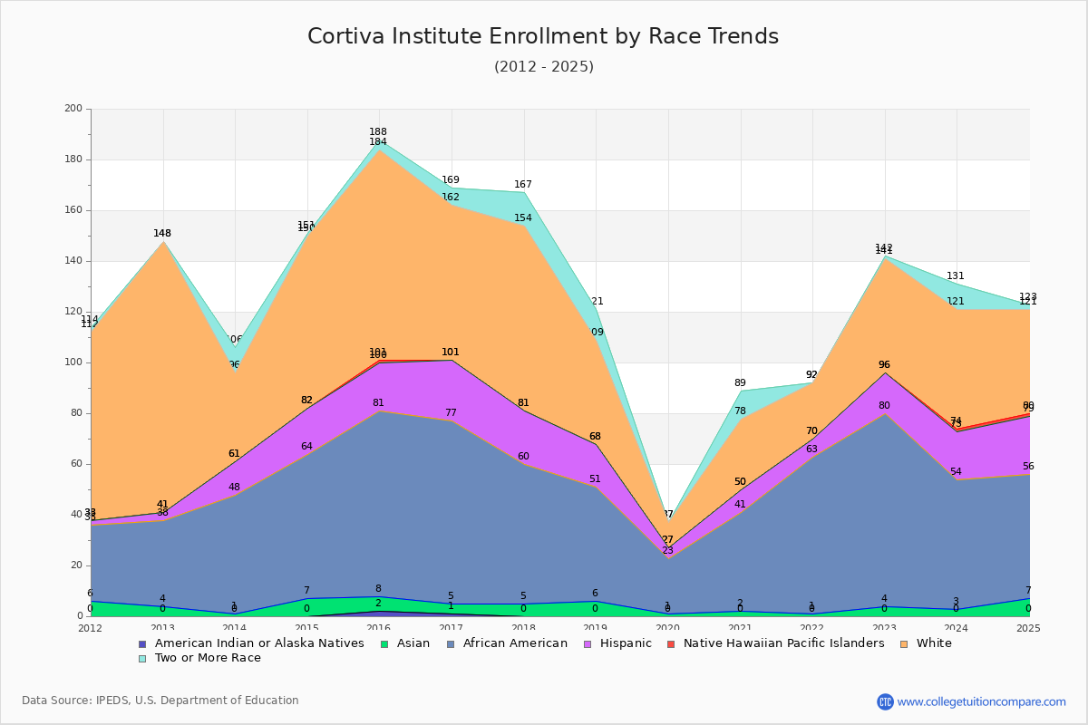Click the 160 y-axis label
The image size is (1088, 725).
click(73, 210)
